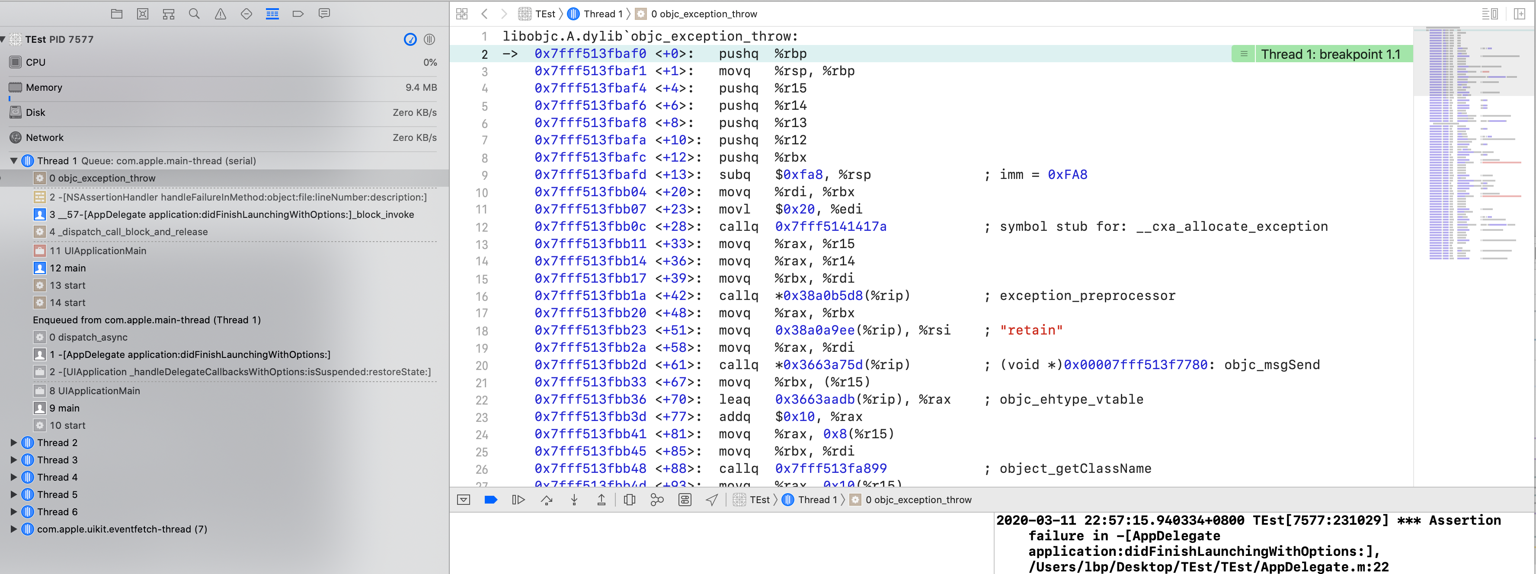Open the related items grid menu
The width and height of the screenshot is (1536, 574).
462,14
